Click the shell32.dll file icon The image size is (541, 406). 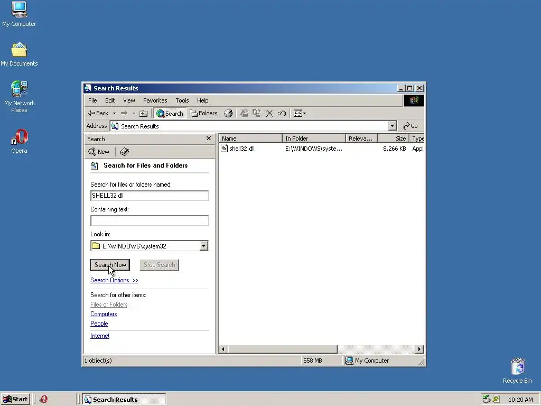(x=224, y=149)
